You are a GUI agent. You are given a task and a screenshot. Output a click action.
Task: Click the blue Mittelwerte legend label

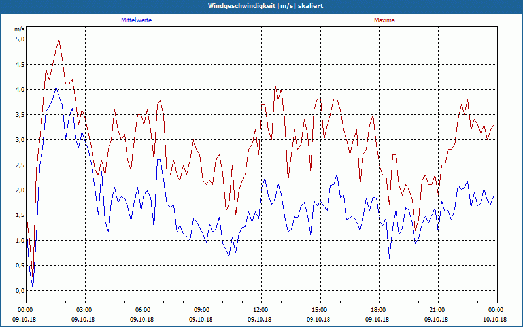(x=137, y=20)
